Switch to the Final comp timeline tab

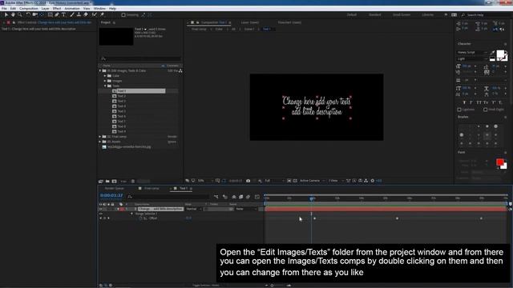(151, 189)
